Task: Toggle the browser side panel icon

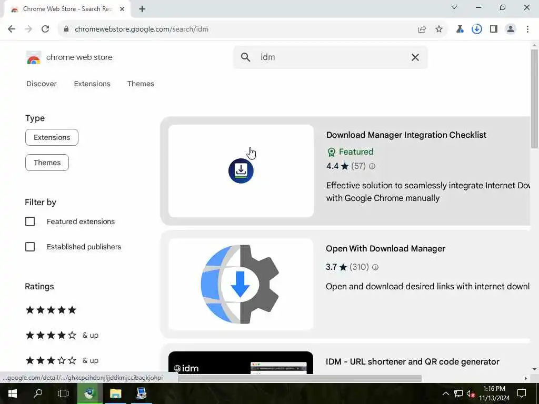Action: 494,29
